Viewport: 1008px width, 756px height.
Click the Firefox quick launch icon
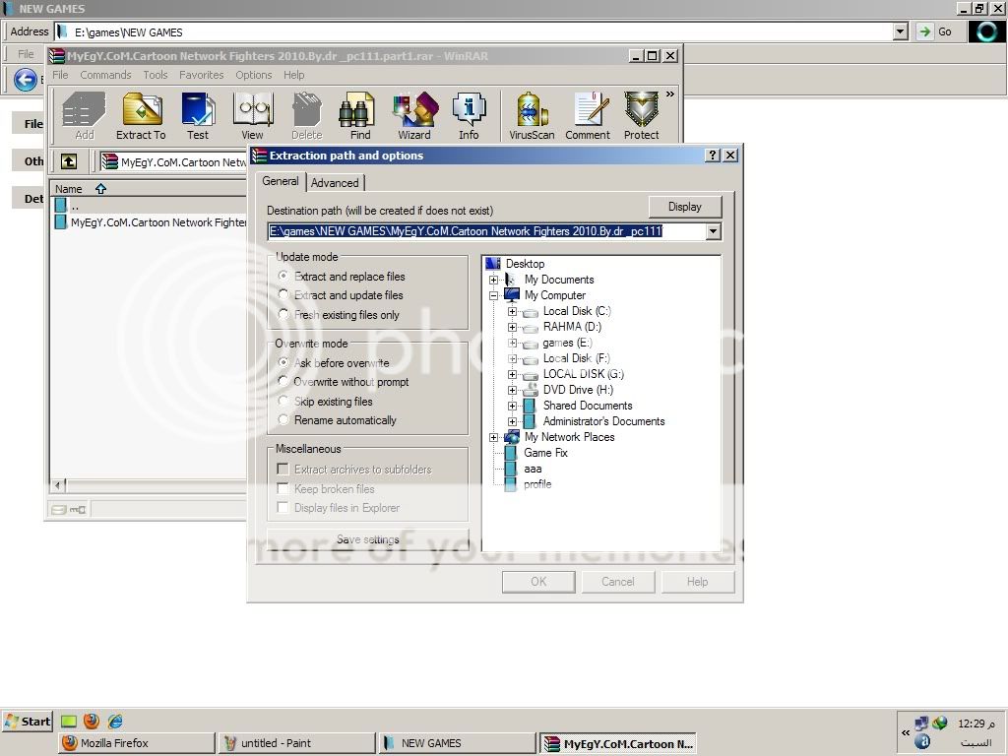92,721
